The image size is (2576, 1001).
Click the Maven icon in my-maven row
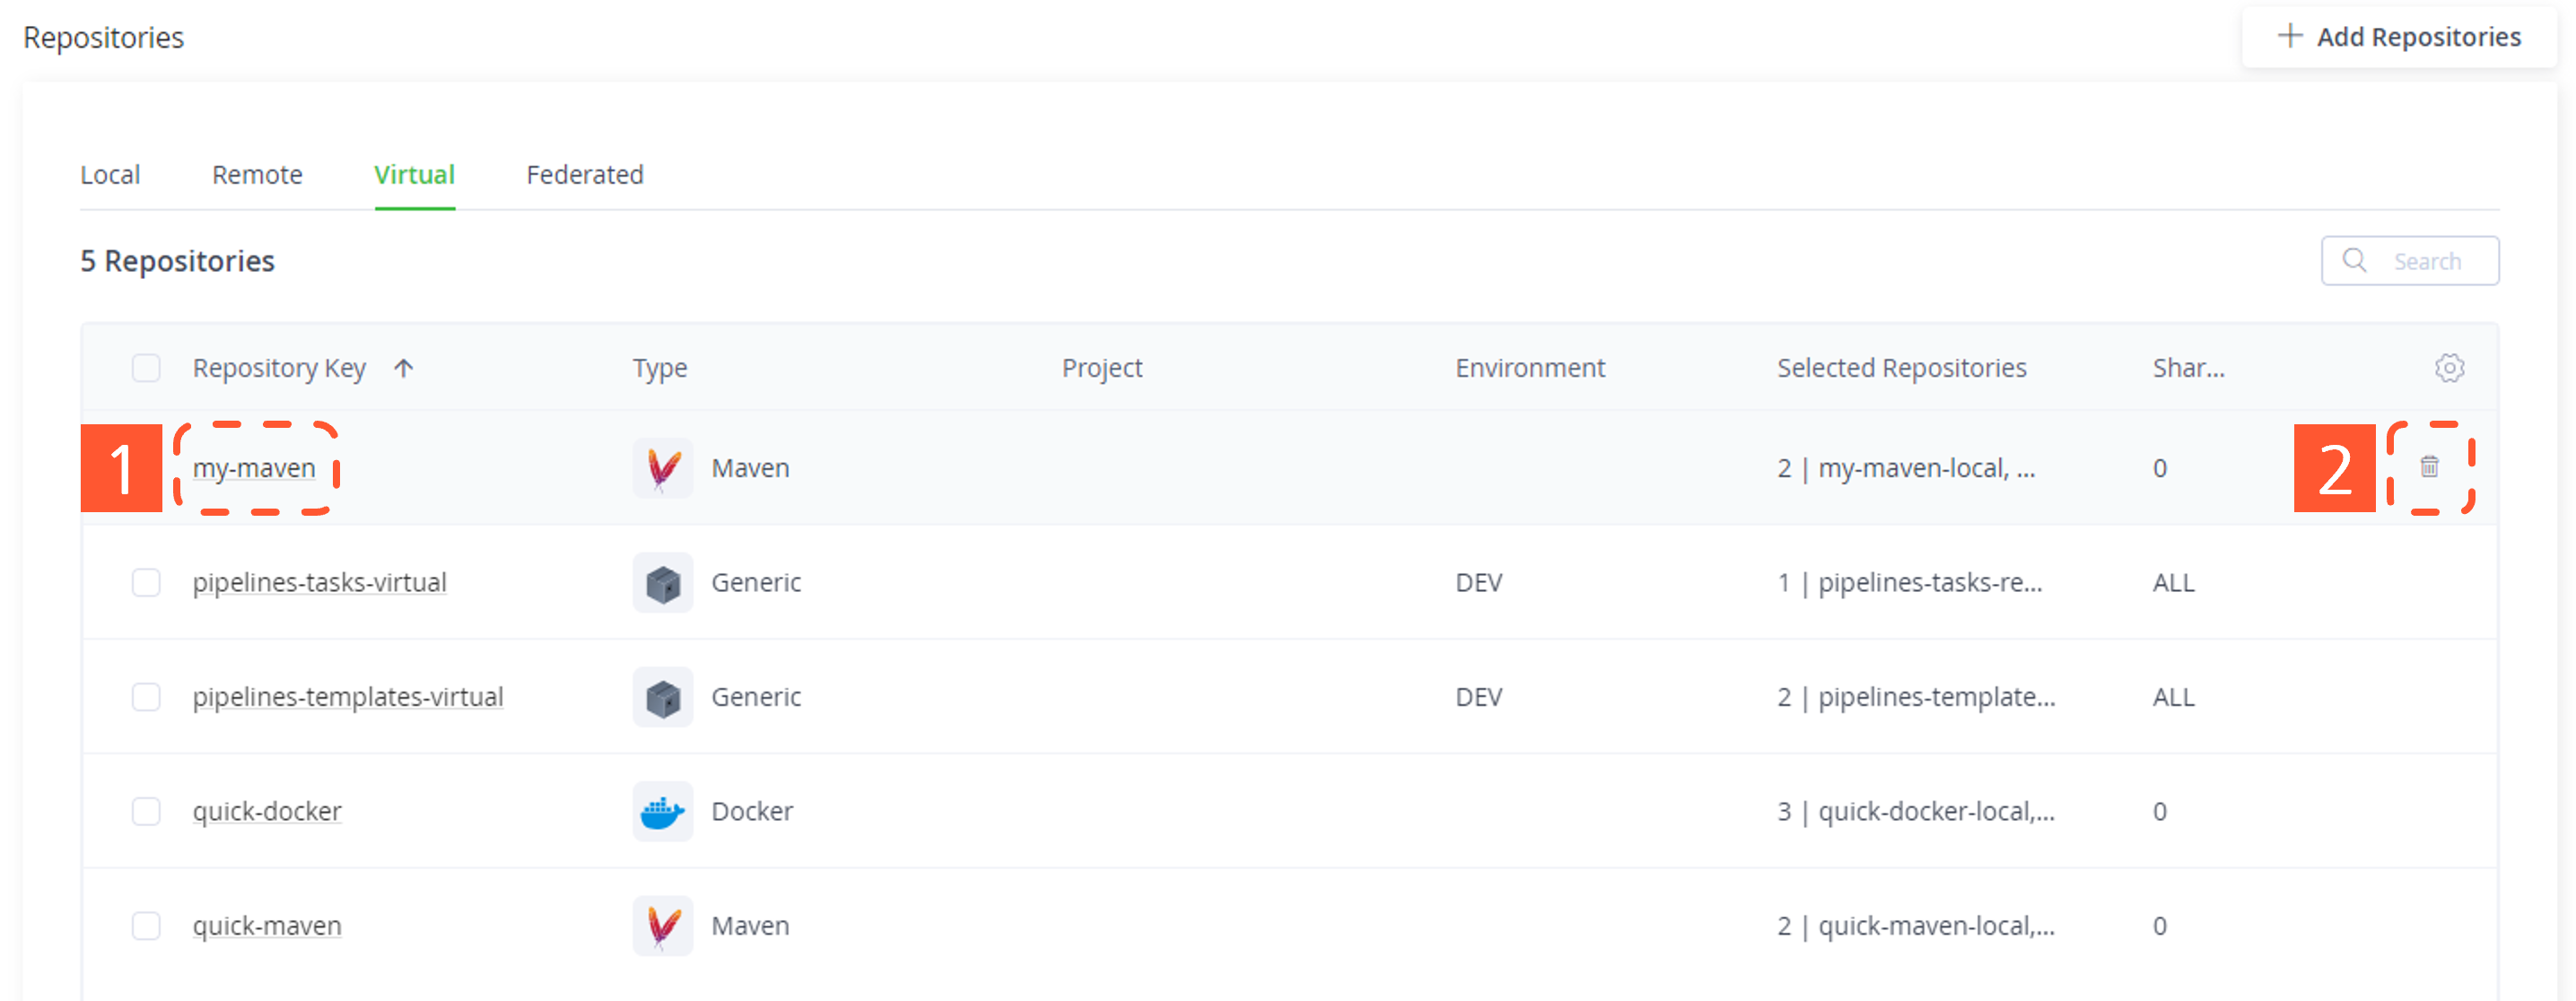click(662, 468)
